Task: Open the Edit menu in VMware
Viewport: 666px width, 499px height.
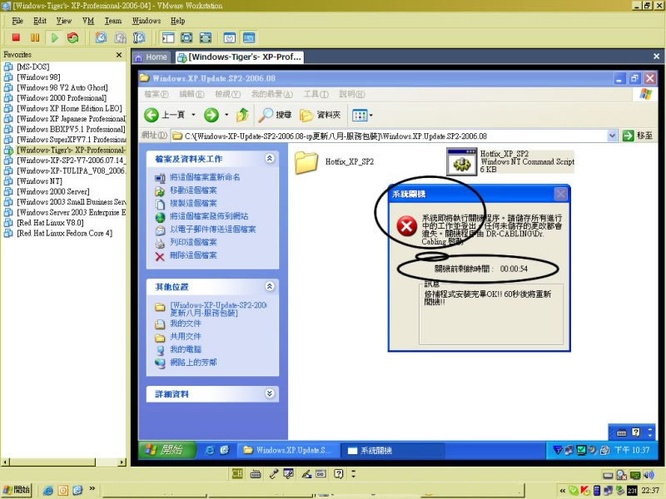Action: click(40, 20)
